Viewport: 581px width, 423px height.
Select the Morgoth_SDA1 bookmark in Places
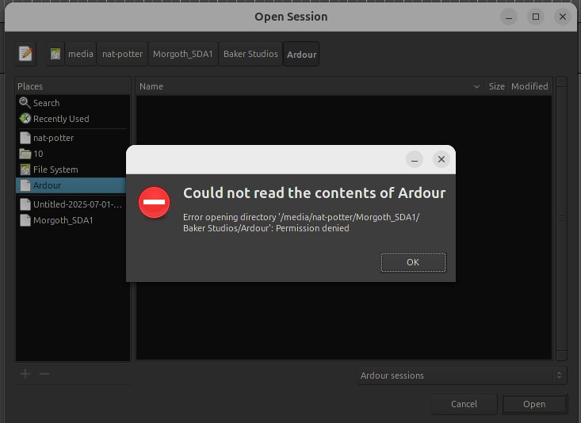point(63,220)
